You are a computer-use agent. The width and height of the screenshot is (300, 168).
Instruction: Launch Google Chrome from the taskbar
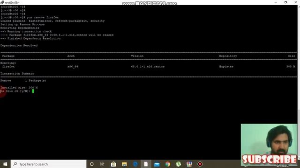pyautogui.click(x=168, y=164)
